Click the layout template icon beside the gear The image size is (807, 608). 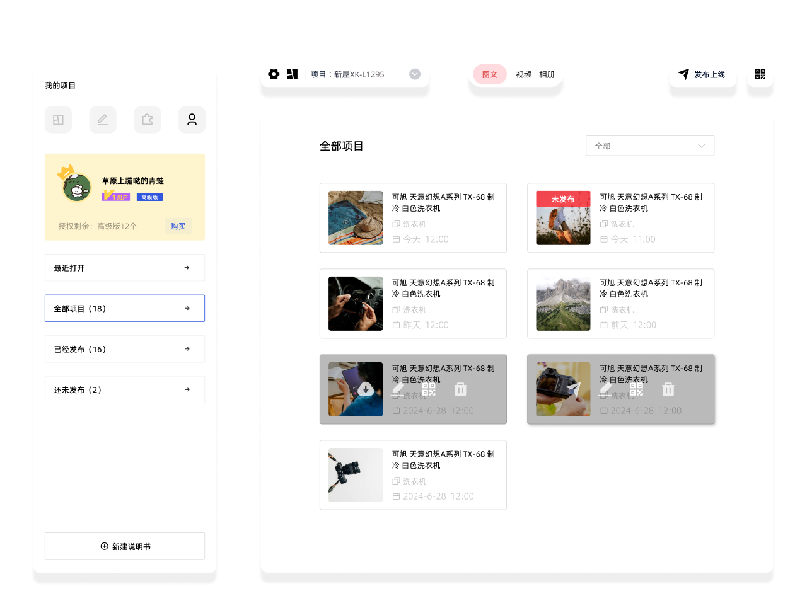pyautogui.click(x=293, y=74)
